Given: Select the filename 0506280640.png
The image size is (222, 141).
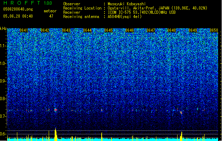Looking at the screenshot, I should tap(18, 9).
